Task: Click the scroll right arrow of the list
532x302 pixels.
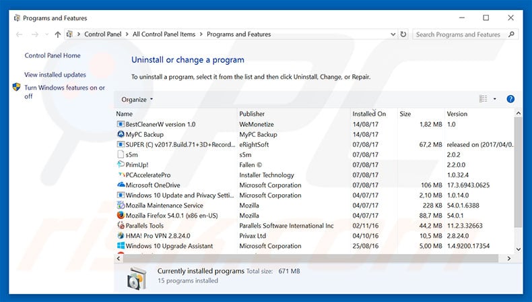Action: (x=508, y=258)
